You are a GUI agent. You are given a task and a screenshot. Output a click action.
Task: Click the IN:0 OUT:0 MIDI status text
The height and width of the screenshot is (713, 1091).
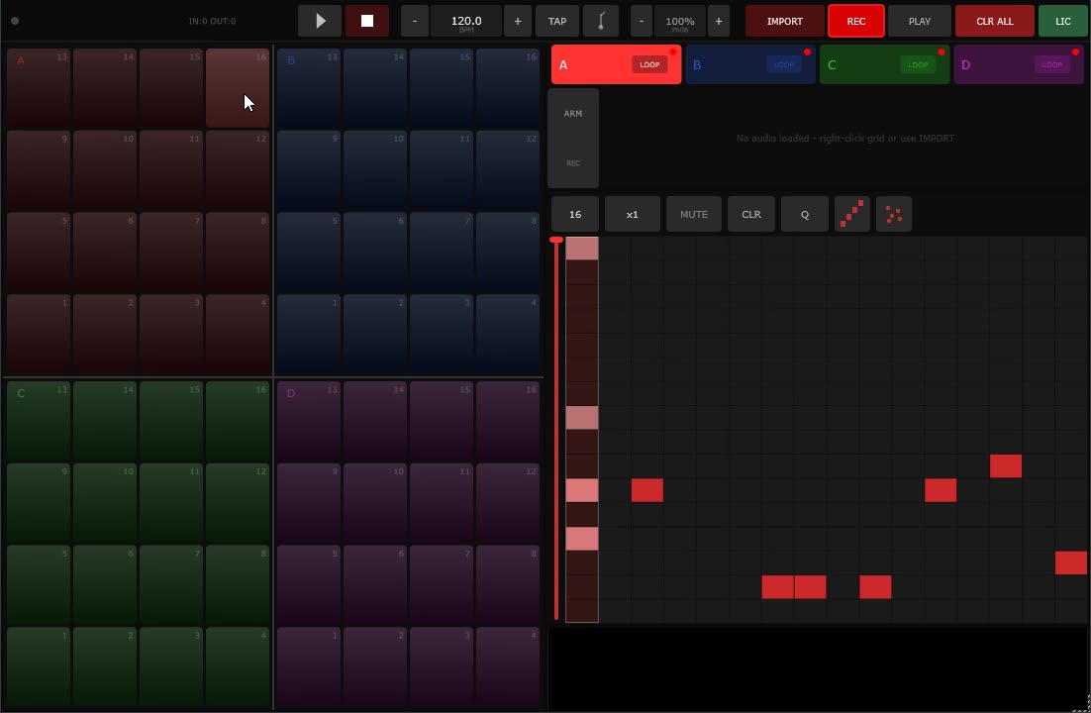[x=212, y=21]
